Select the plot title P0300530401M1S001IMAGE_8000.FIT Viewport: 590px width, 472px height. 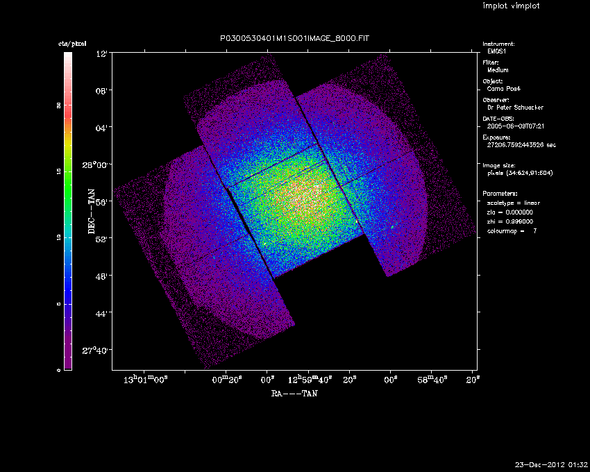click(x=294, y=38)
